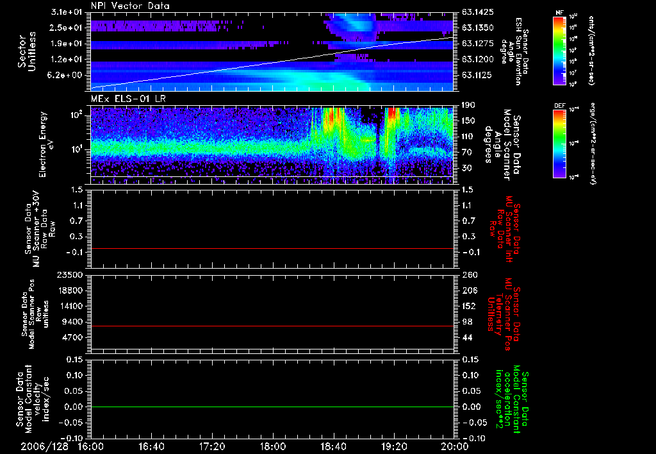Click the '260' telemetry axis tick
Viewport: 656px width, 454px height.
[468, 275]
